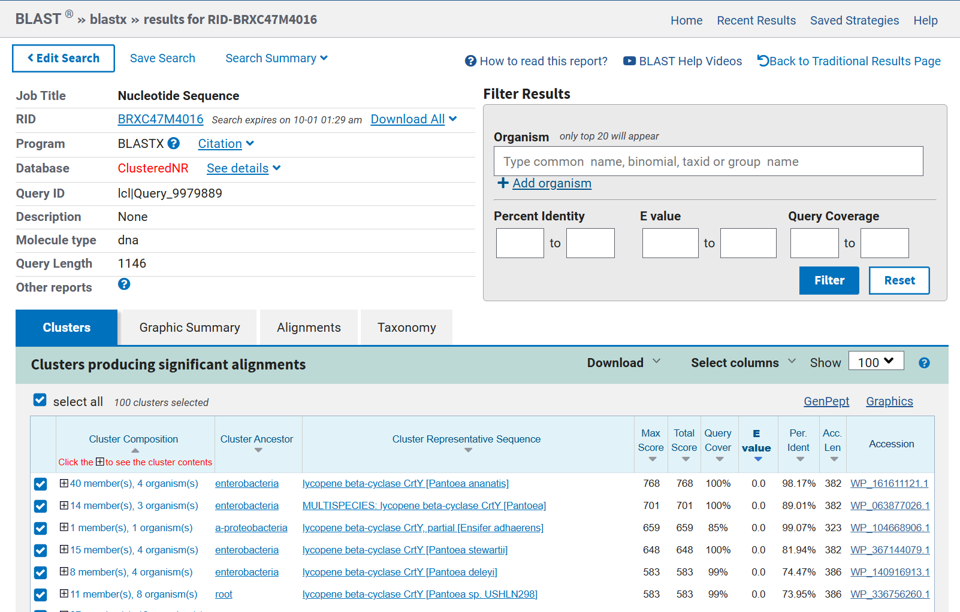Click the BLASTX program help icon
Screen dimensions: 960x612
point(174,143)
